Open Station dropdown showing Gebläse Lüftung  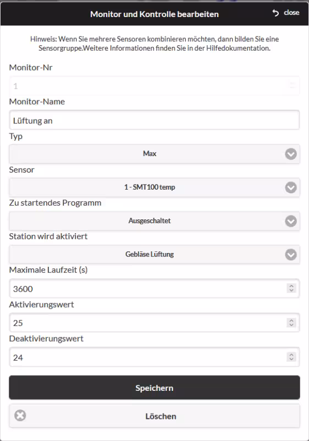point(154,254)
